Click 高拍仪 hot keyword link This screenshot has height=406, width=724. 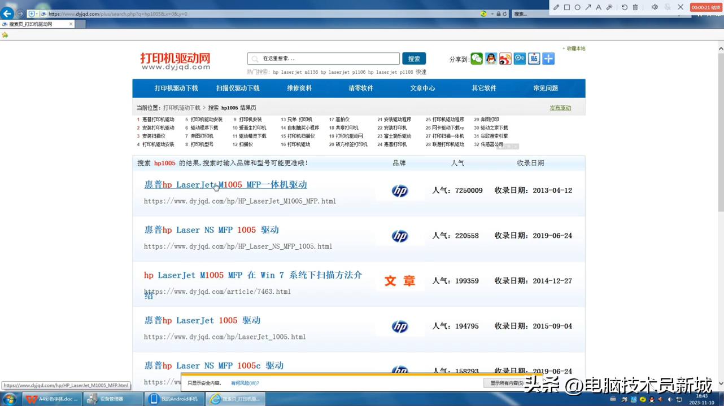[343, 120]
